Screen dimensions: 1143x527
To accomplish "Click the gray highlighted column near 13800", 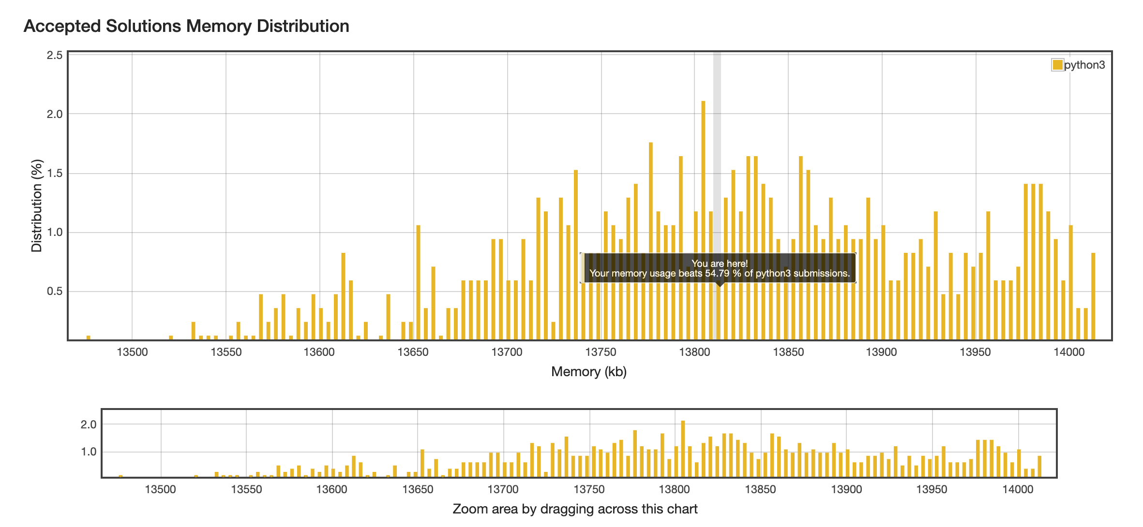I will point(717,145).
